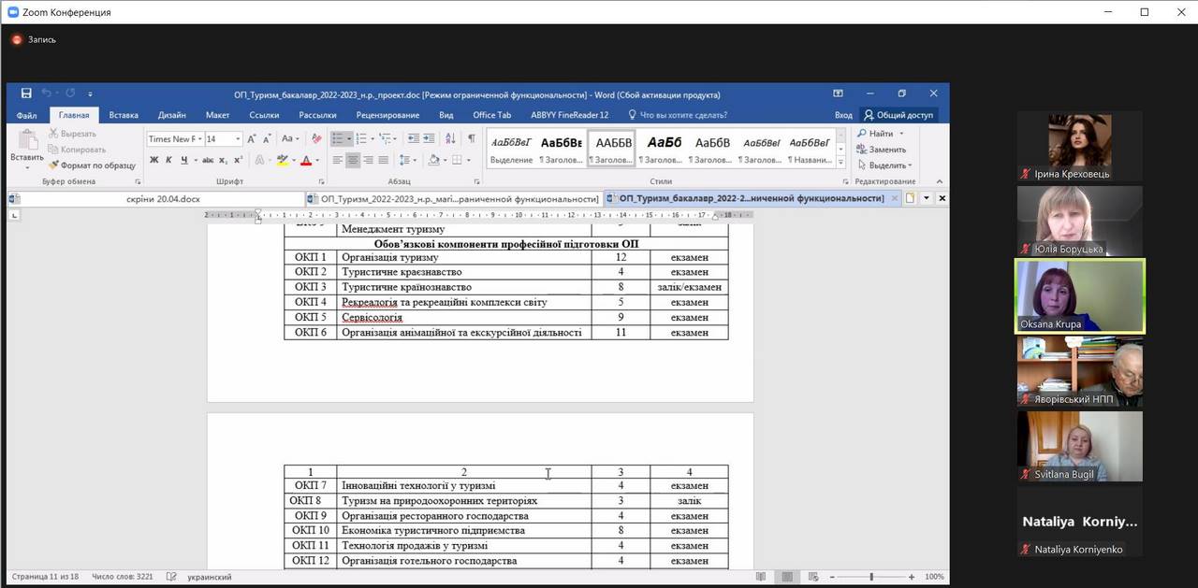1198x588 pixels.
Task: Click the Общий доступ share button
Action: click(898, 115)
